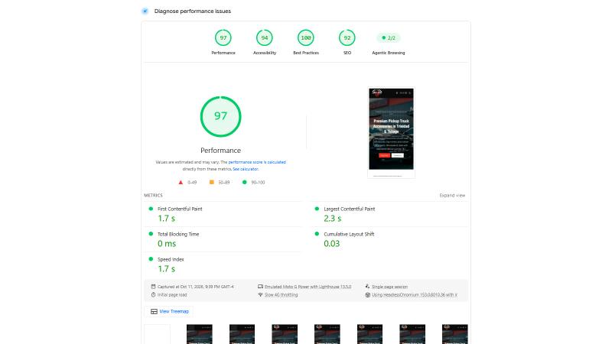Click the large 97 performance gauge
This screenshot has width=612, height=344.
tap(220, 117)
